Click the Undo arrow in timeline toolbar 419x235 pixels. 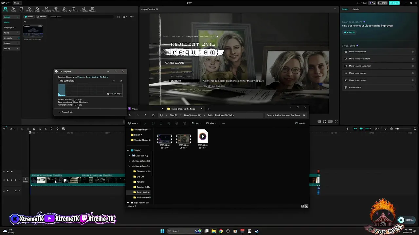pos(22,129)
